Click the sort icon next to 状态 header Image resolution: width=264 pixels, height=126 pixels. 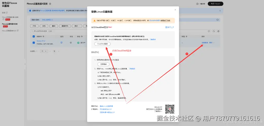point(82,36)
